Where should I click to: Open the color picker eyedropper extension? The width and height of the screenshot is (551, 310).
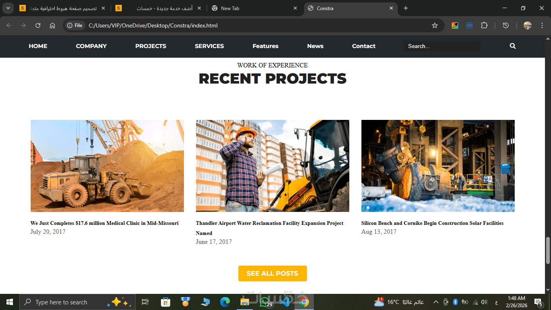tap(455, 25)
